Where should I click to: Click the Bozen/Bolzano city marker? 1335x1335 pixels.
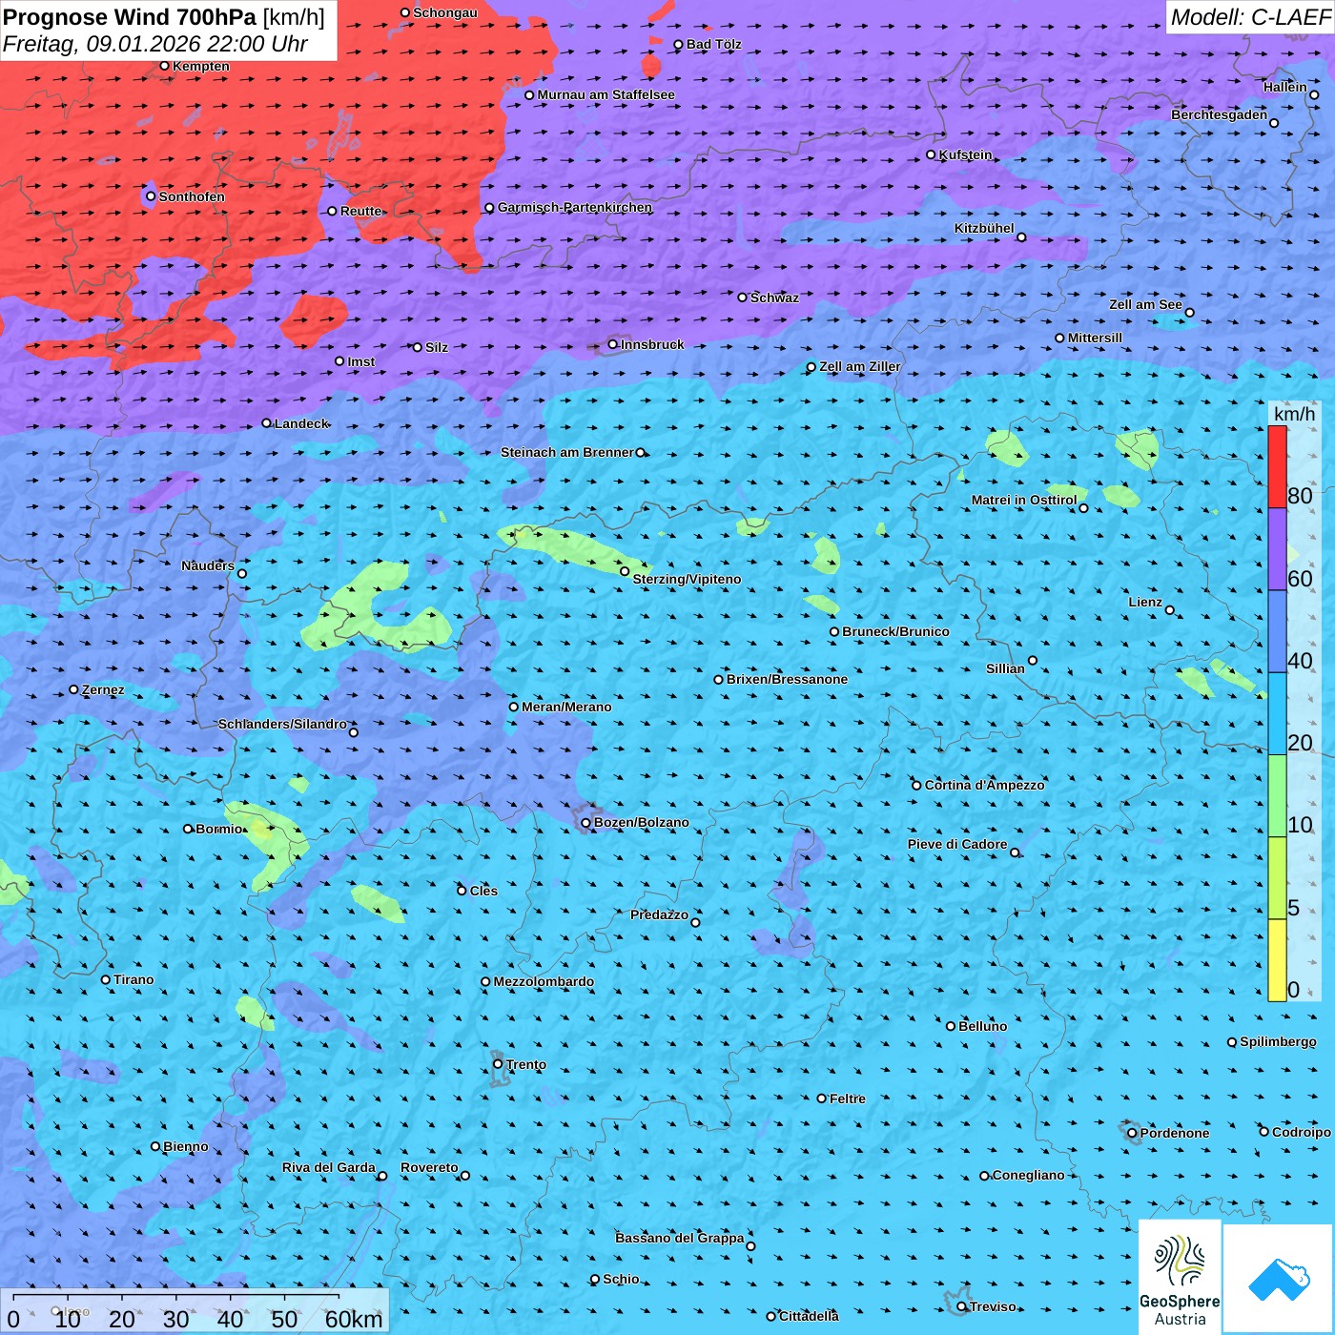pos(585,823)
